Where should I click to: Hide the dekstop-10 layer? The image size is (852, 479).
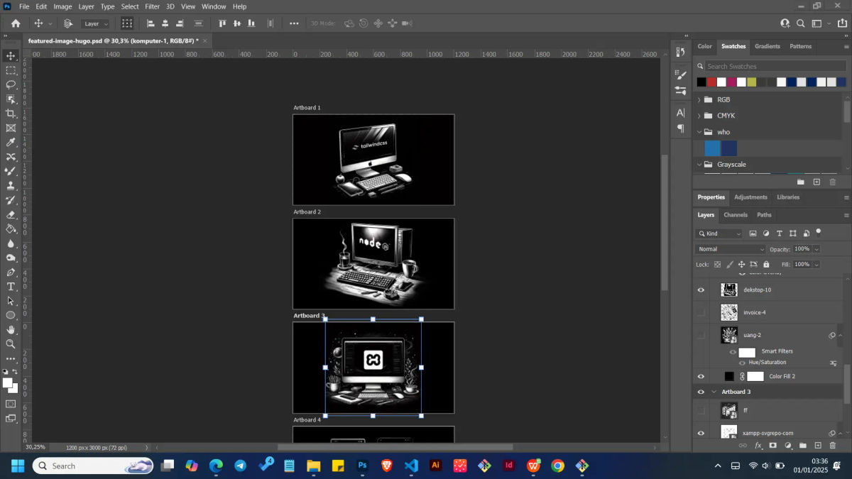701,290
